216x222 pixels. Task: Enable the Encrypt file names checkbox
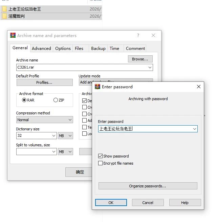100,163
